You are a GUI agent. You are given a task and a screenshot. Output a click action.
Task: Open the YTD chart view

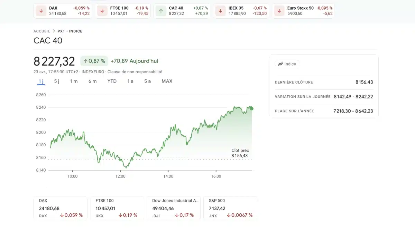(112, 81)
